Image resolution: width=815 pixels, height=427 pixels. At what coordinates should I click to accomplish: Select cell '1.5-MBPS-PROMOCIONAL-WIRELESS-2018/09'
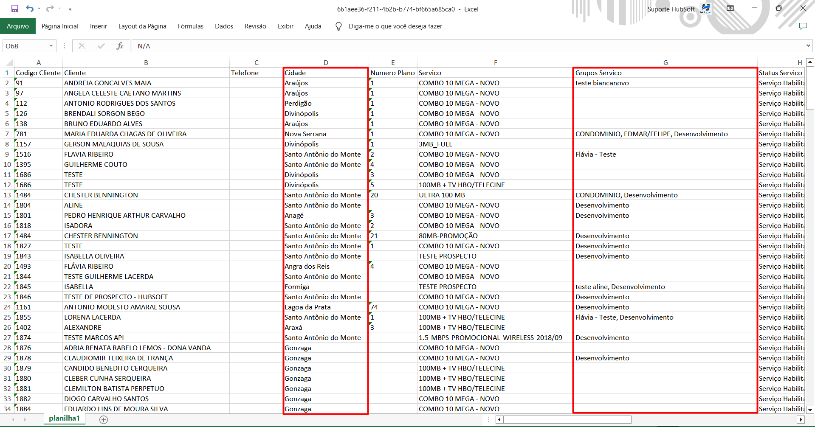[x=495, y=337]
